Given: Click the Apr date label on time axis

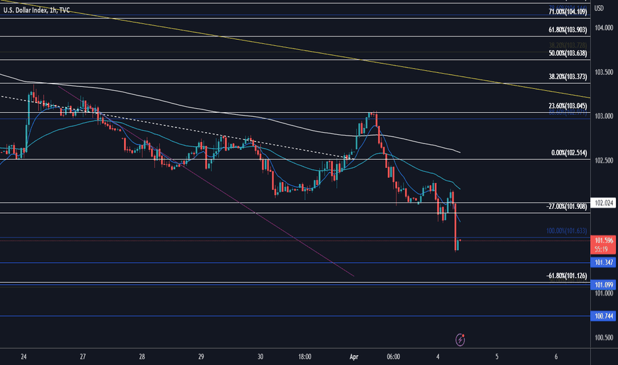Looking at the screenshot, I should pos(354,357).
